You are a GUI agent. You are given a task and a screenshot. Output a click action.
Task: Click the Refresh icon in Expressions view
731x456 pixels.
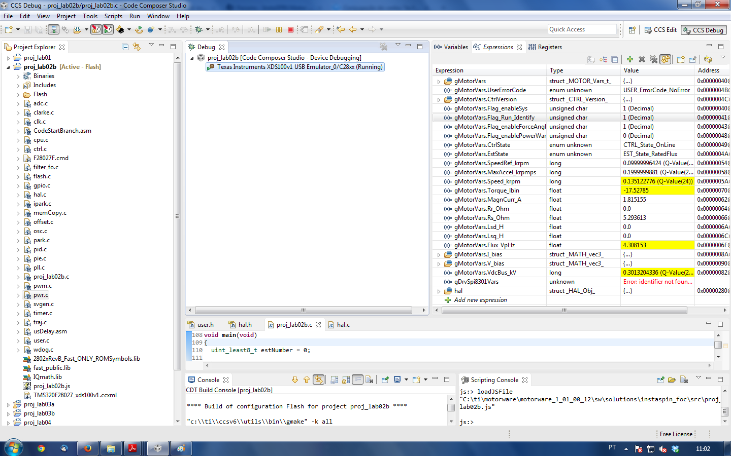point(708,59)
